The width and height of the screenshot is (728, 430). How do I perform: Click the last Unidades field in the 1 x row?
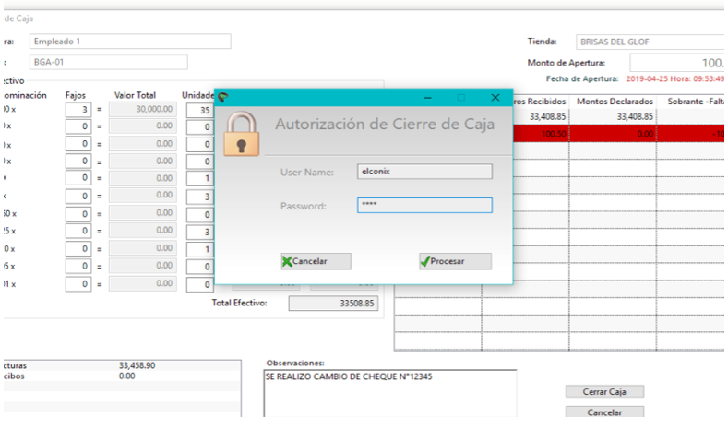coord(200,284)
